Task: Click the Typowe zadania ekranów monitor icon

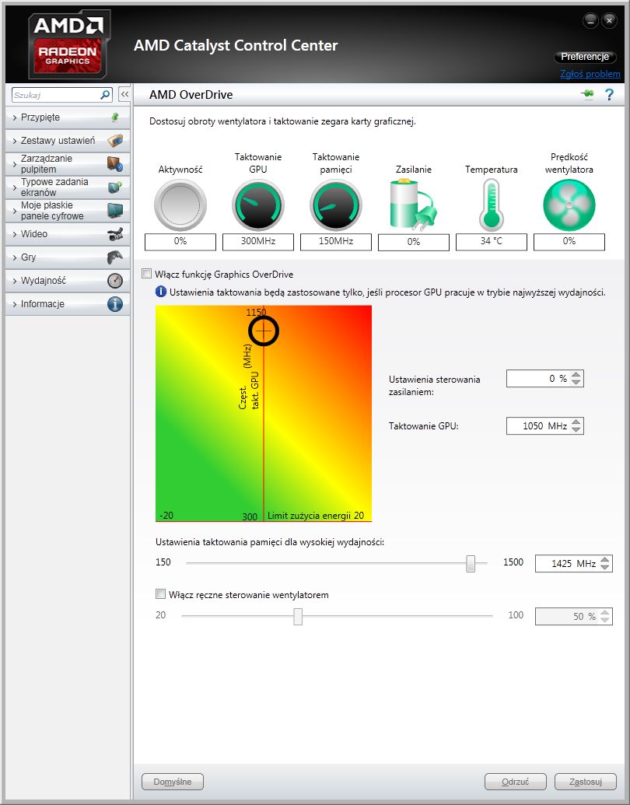Action: pyautogui.click(x=115, y=187)
